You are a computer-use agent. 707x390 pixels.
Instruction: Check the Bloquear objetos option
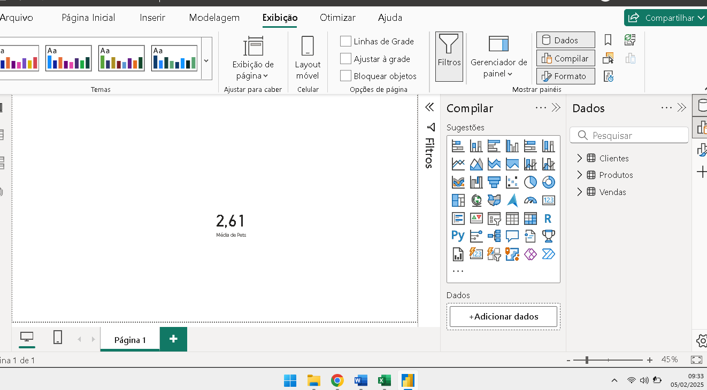tap(345, 76)
